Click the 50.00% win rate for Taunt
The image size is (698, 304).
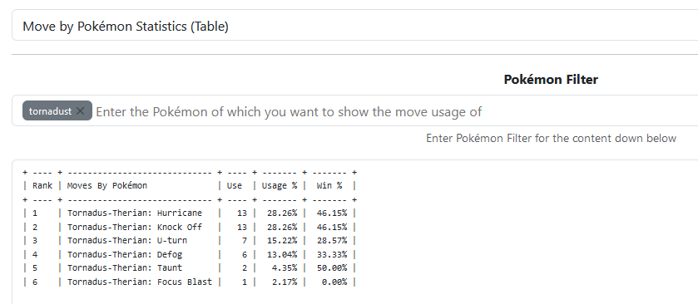[332, 268]
